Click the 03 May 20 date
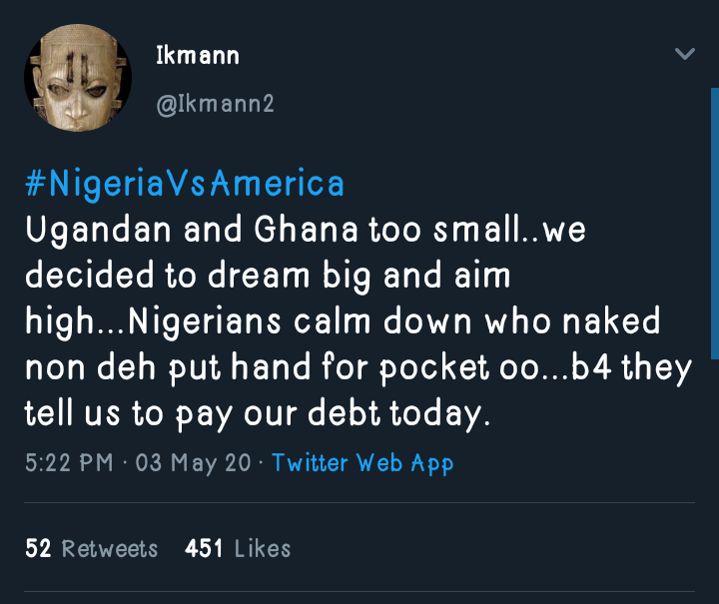Screen dimensions: 719x604 click(x=195, y=463)
